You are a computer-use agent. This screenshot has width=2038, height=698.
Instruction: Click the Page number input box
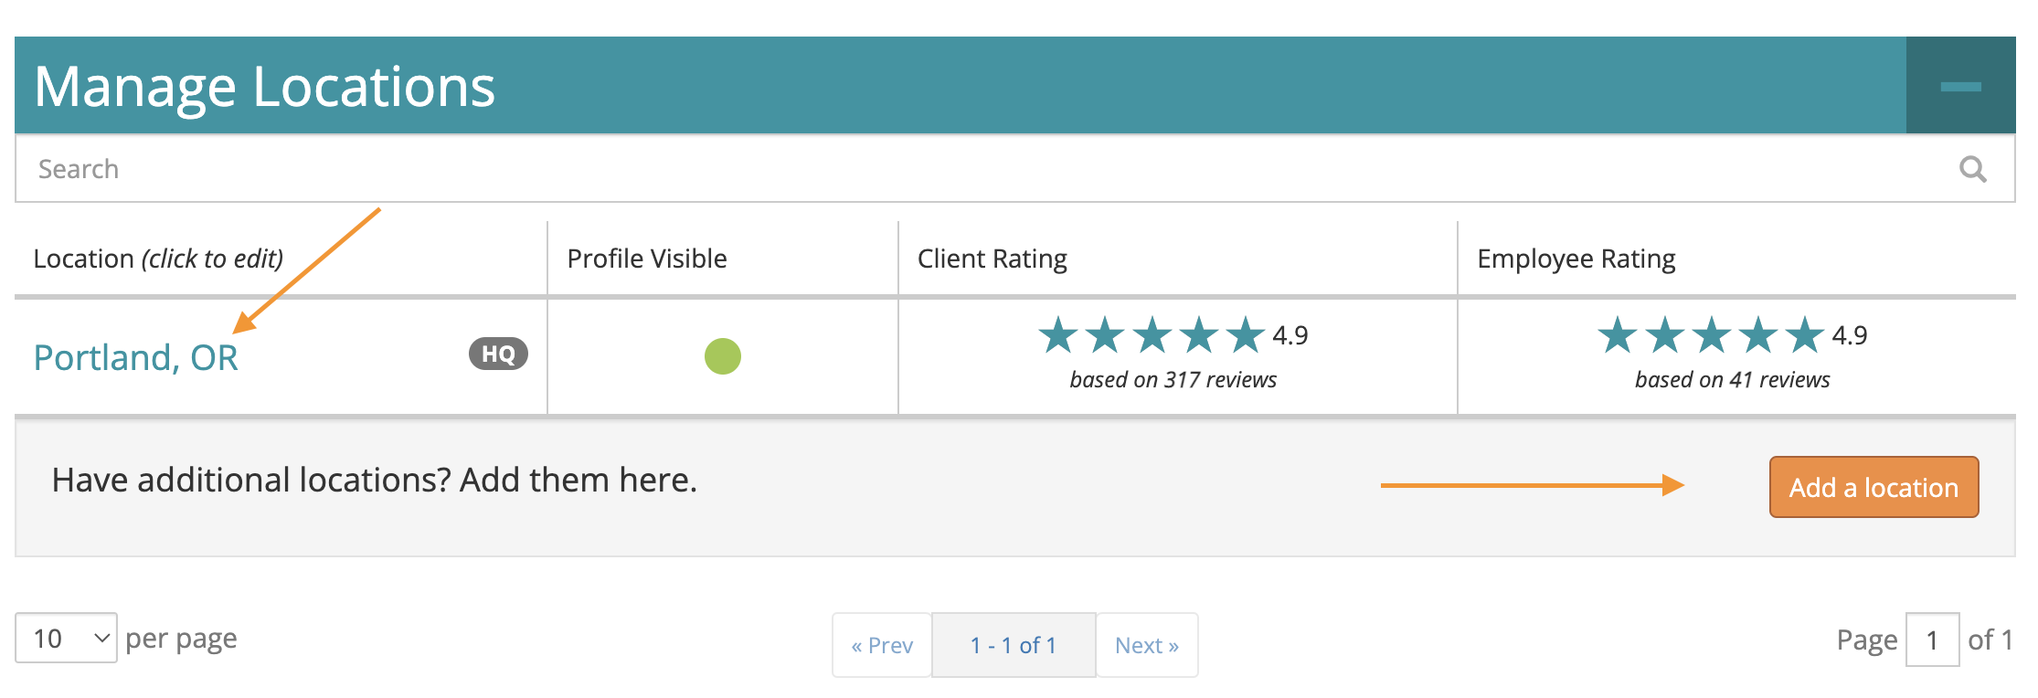[1932, 640]
